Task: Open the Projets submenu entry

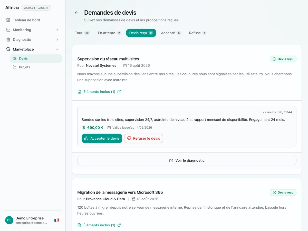Action: tap(36, 67)
